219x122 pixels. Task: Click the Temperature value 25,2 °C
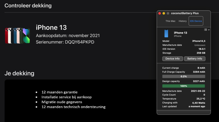(x=201, y=99)
